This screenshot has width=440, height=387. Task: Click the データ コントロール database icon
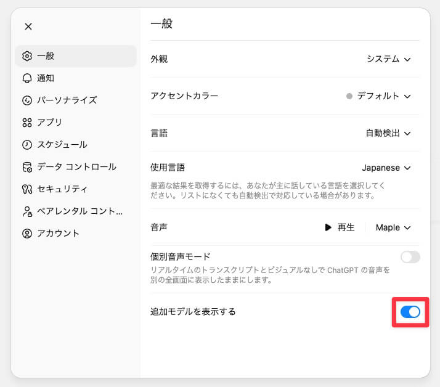click(x=27, y=167)
